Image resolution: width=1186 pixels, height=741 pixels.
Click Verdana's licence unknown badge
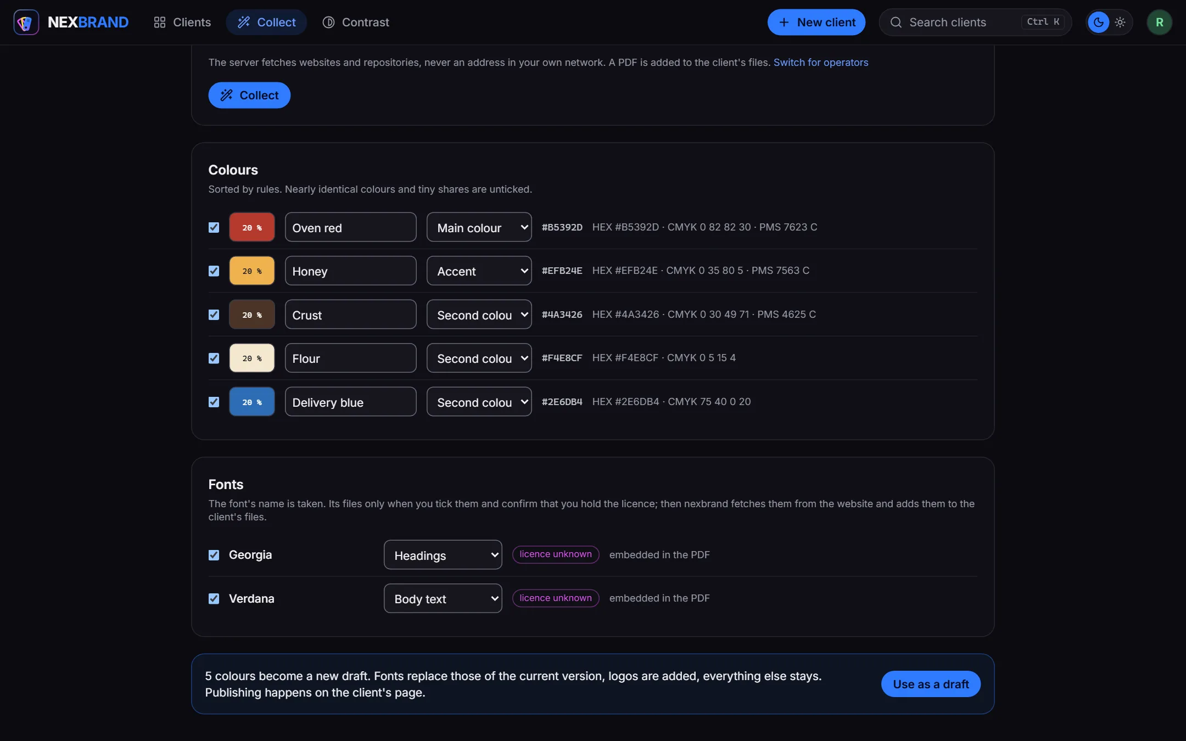(556, 598)
